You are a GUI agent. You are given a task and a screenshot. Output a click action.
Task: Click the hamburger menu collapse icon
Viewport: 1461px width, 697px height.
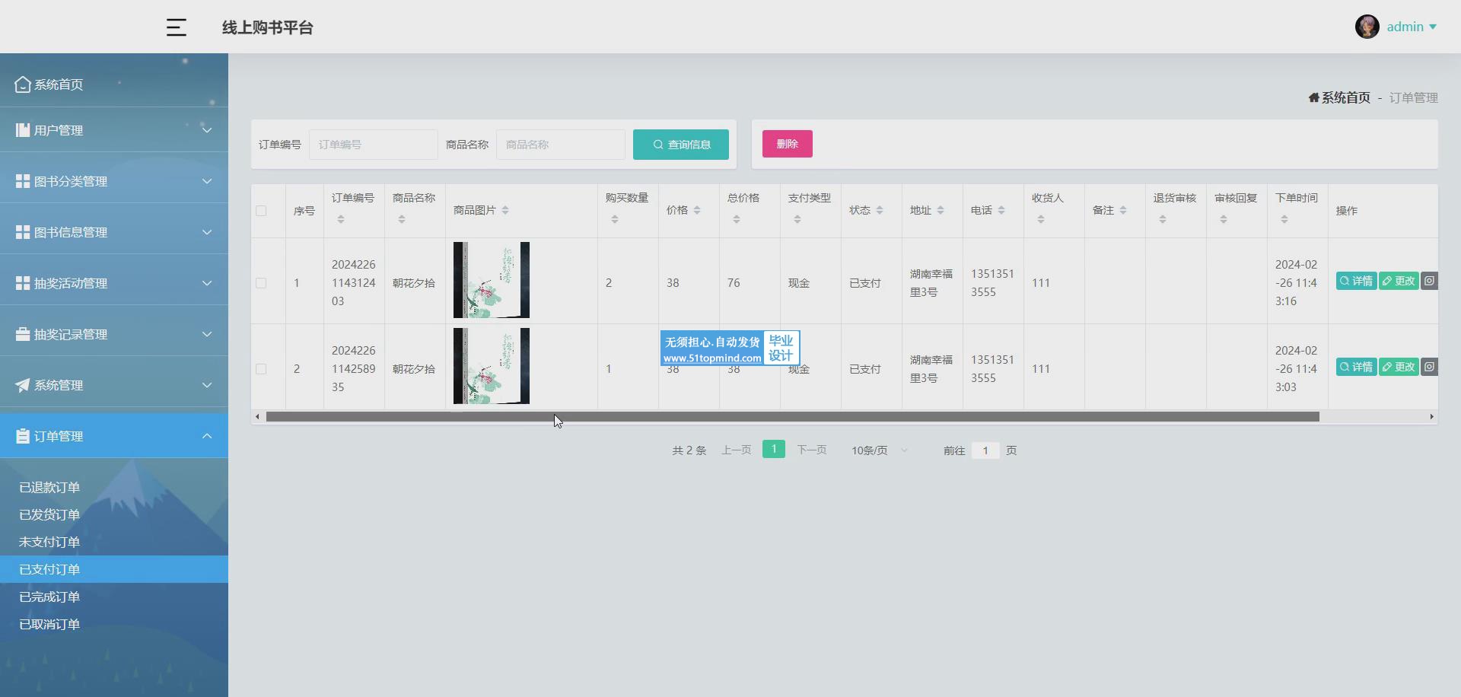tap(176, 27)
